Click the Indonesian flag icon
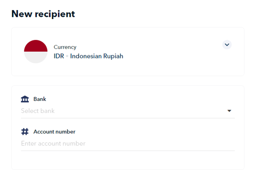Image resolution: width=255 pixels, height=170 pixels. [x=35, y=51]
